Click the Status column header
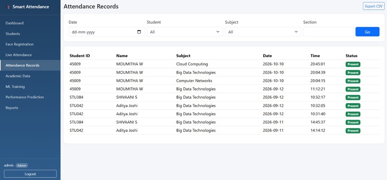This screenshot has width=387, height=180. click(351, 56)
